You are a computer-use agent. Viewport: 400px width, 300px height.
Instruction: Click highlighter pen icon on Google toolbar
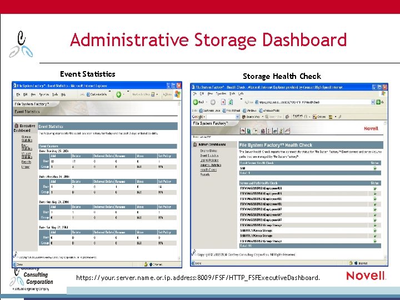coord(340,117)
